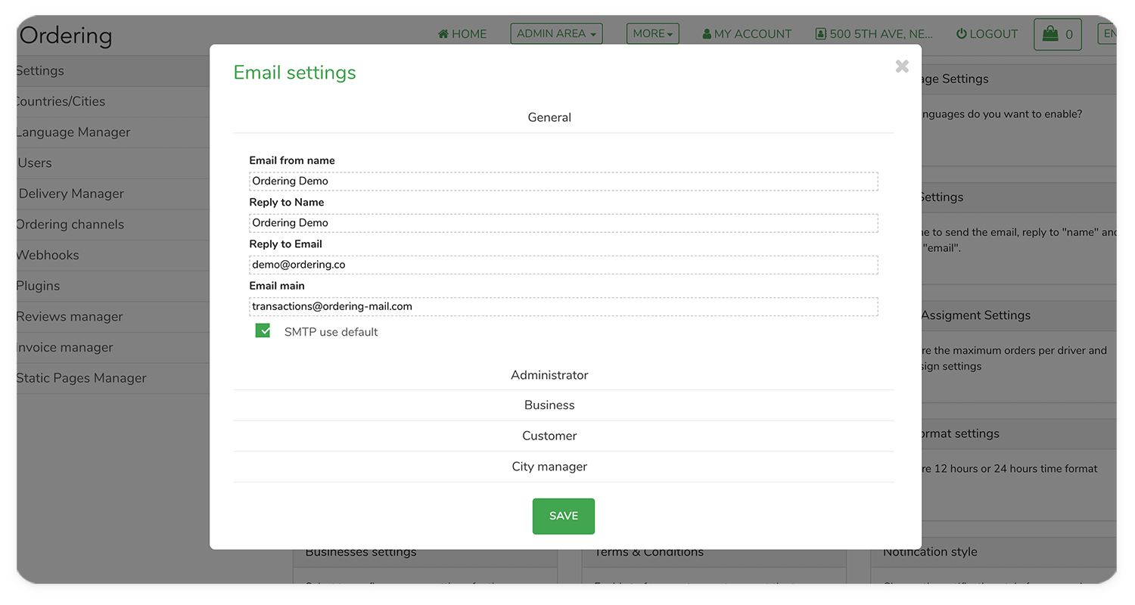Open Invoice manager in the sidebar
Screen dimensions: 1135x605
tap(113, 347)
